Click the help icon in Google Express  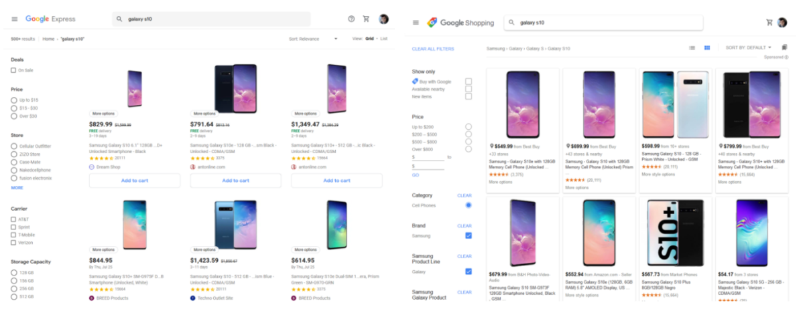(x=351, y=19)
